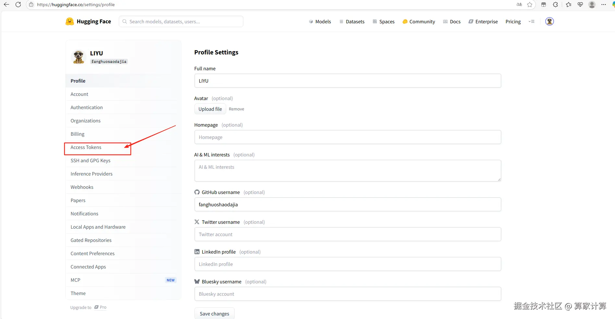
Task: Click the browser back arrow
Action: 6,5
